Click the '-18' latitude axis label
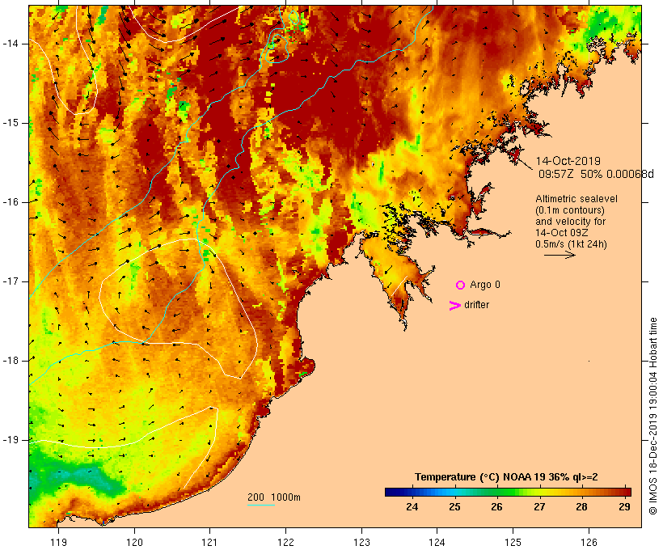 [11, 361]
